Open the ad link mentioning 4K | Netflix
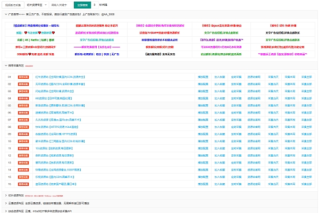 (36, 40)
